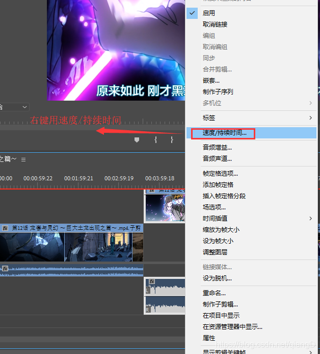Select the R channel audio waveform
Screen dimensions: 320x354
[165, 305]
